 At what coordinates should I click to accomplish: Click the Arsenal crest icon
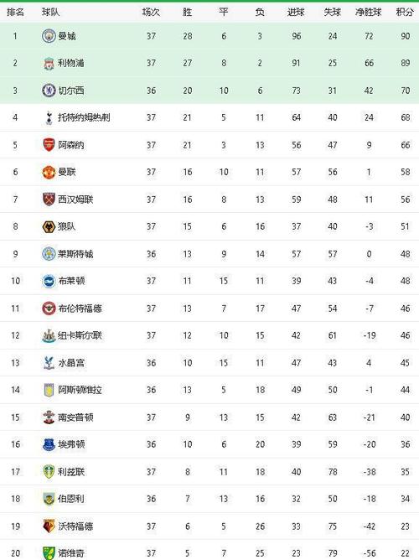tap(49, 145)
